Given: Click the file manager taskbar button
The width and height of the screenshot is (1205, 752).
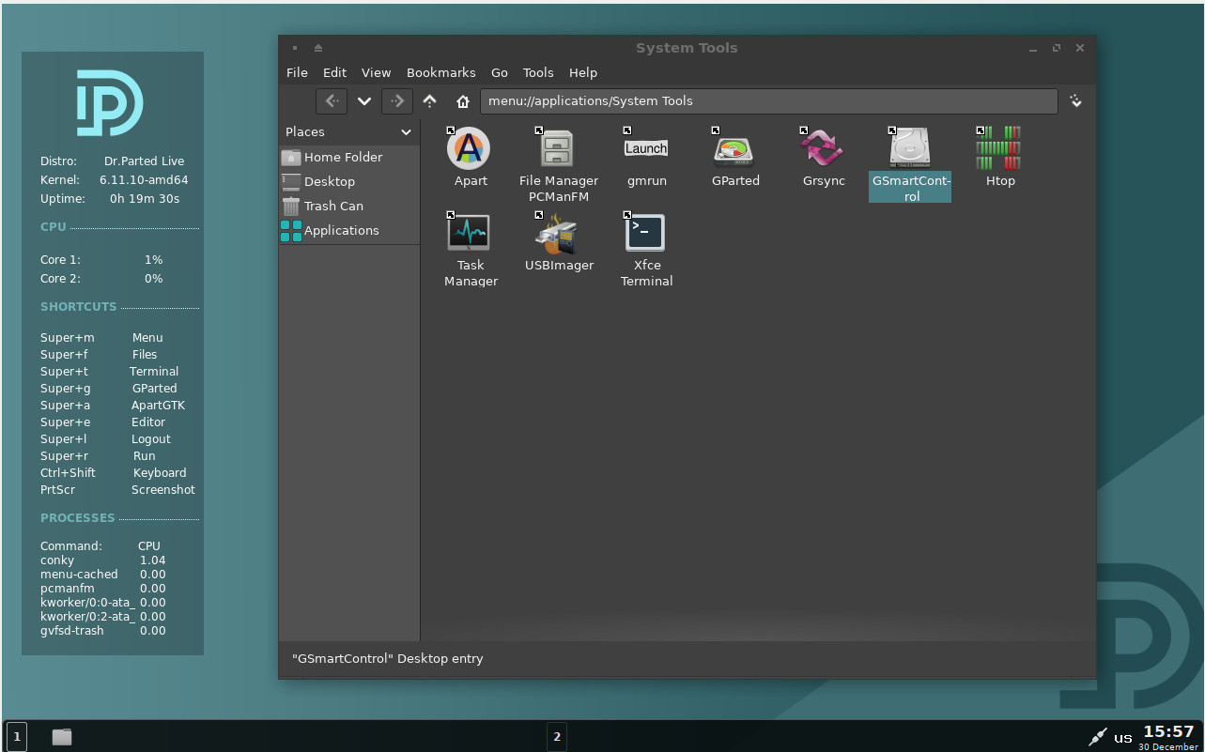Looking at the screenshot, I should 62,737.
